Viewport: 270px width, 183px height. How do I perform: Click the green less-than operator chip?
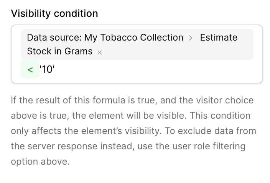[30, 69]
